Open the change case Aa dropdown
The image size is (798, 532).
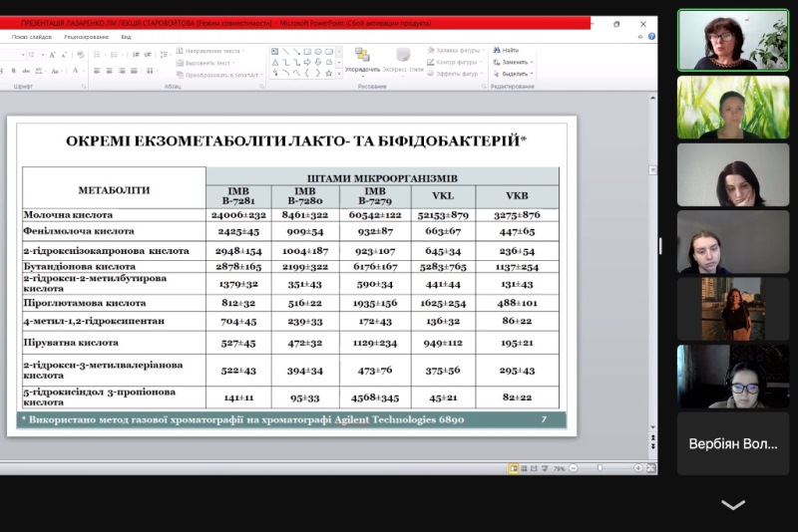click(56, 71)
